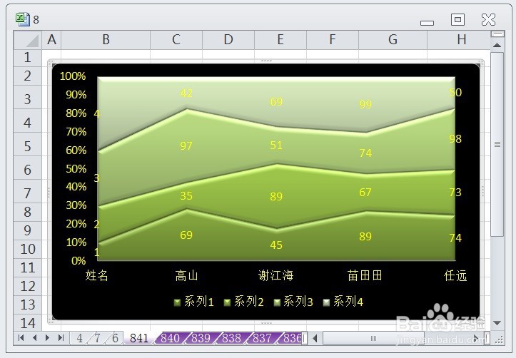Screen dimensions: 516x358
Task: Click the vertical scrollbar thumb
Action: pyautogui.click(x=497, y=144)
